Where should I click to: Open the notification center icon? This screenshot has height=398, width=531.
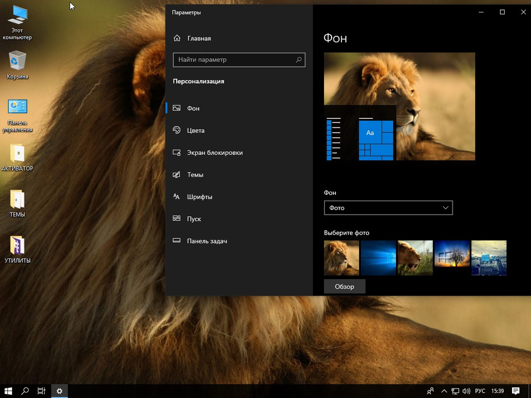516,391
